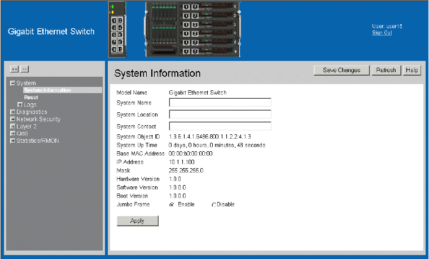Click the expand-all (++) tree button
This screenshot has width=429, height=259.
pos(15,69)
